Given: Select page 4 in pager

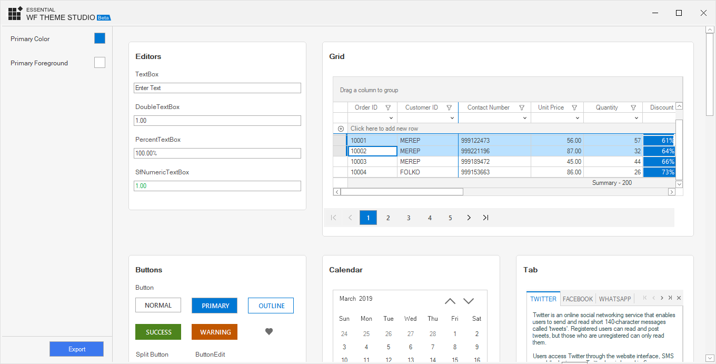Looking at the screenshot, I should tap(430, 218).
